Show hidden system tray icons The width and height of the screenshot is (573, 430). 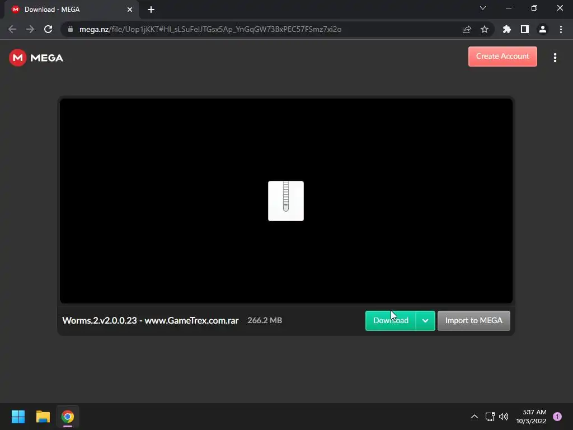[x=475, y=417]
